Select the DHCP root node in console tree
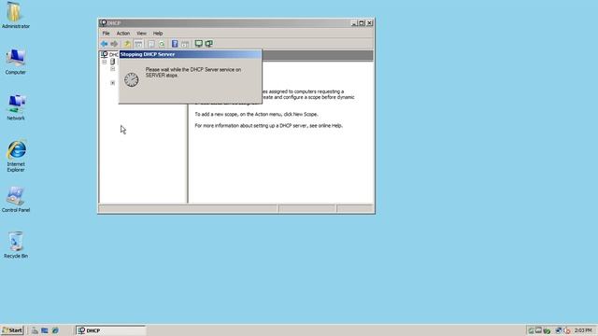Image resolution: width=598 pixels, height=336 pixels. pyautogui.click(x=109, y=54)
